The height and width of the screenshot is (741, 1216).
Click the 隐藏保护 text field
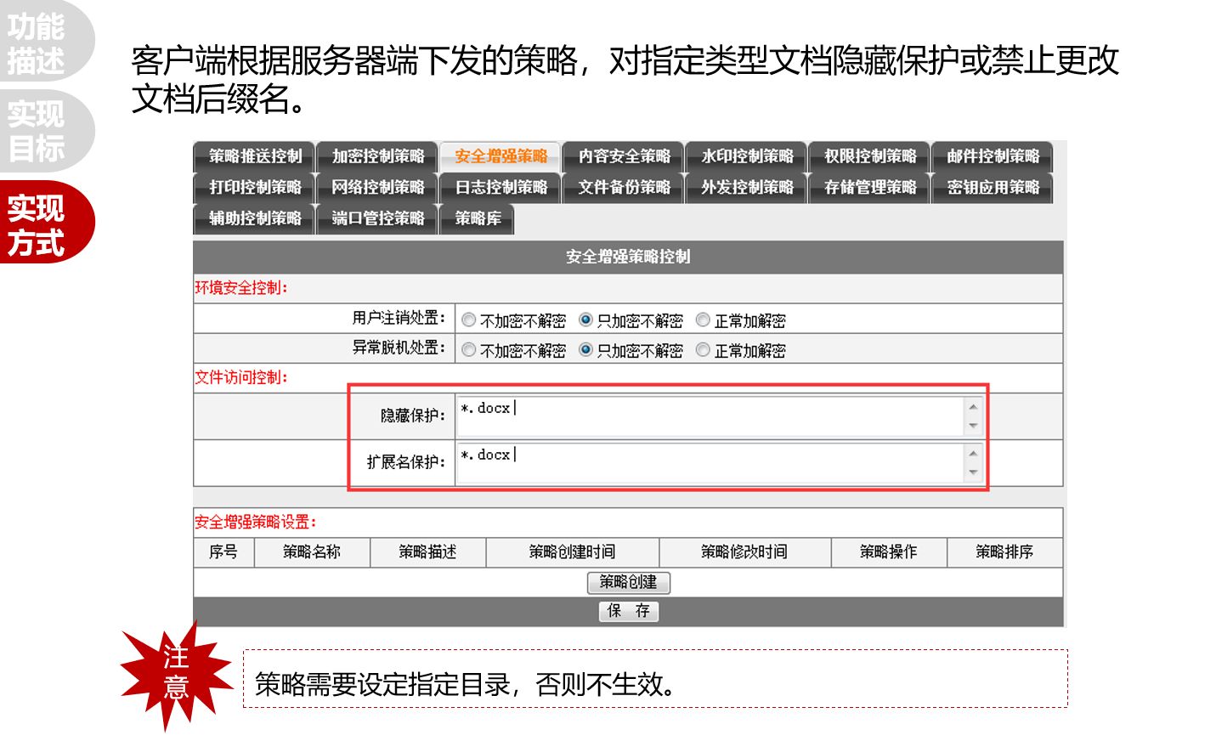click(710, 416)
